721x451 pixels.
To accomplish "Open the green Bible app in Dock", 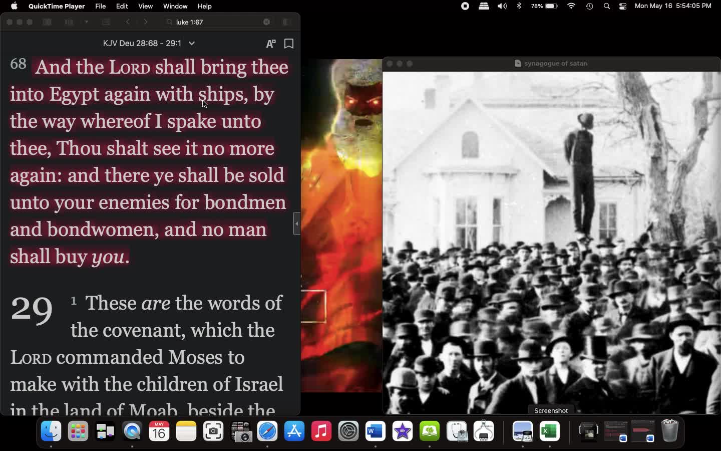I will tap(430, 431).
